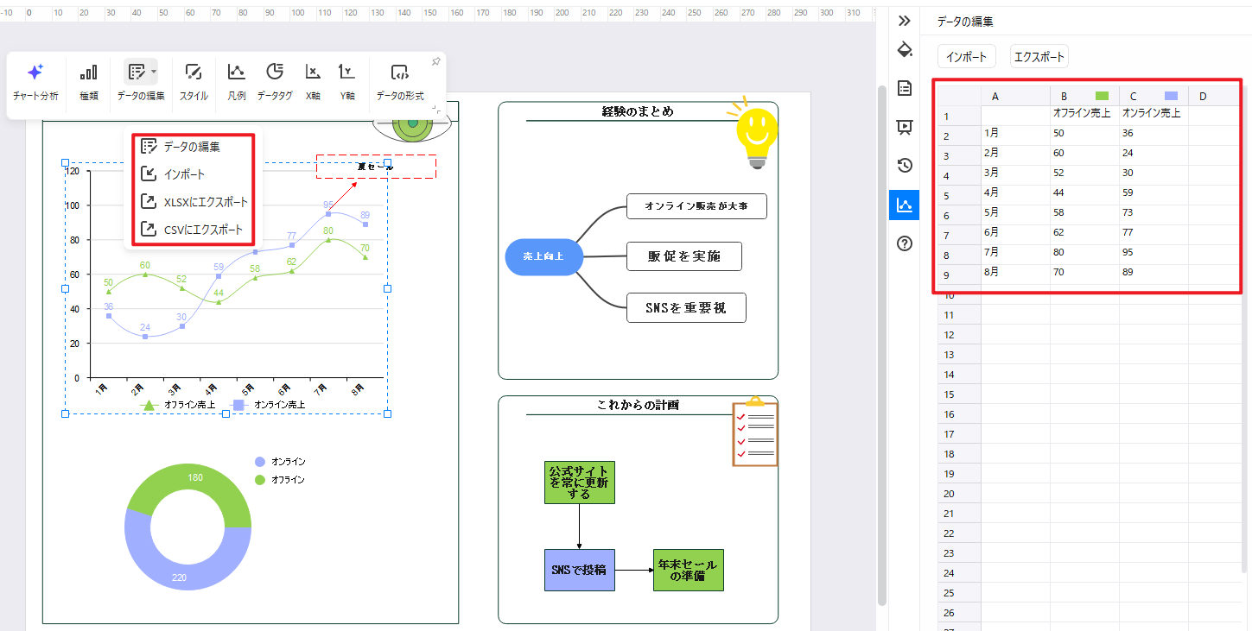Choose XLSXにエクスポート from the menu

194,202
